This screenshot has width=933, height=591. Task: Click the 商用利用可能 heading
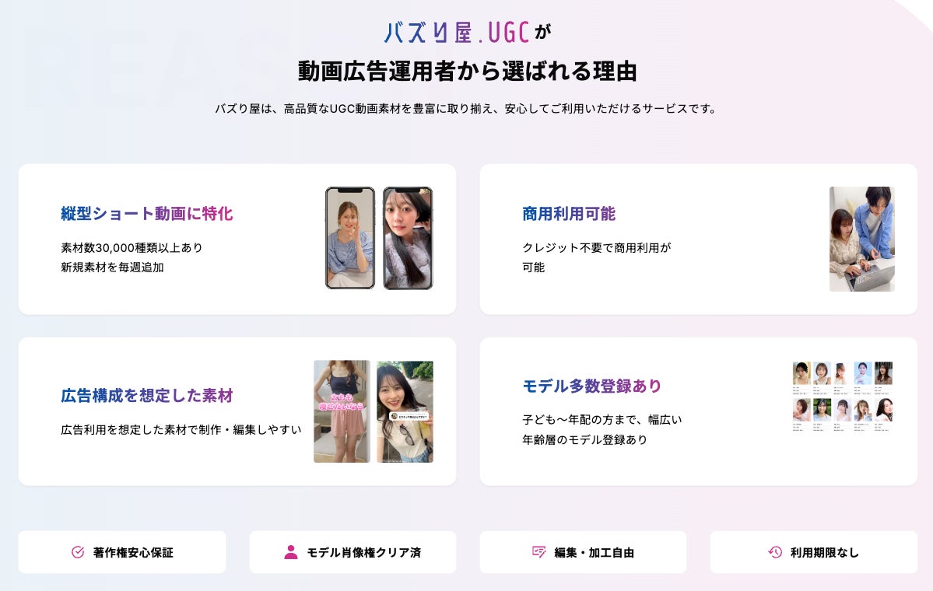569,213
